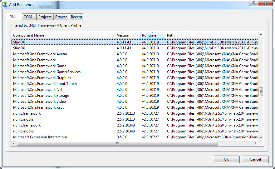275x169 pixels.
Task: Click the Runtime column header
Action: tap(153, 35)
